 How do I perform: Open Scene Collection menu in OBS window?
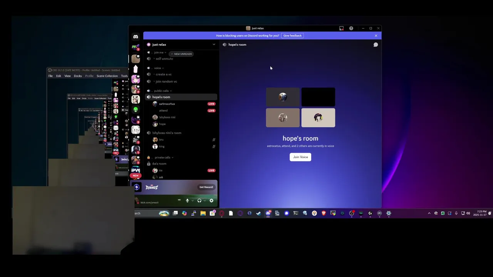[107, 76]
